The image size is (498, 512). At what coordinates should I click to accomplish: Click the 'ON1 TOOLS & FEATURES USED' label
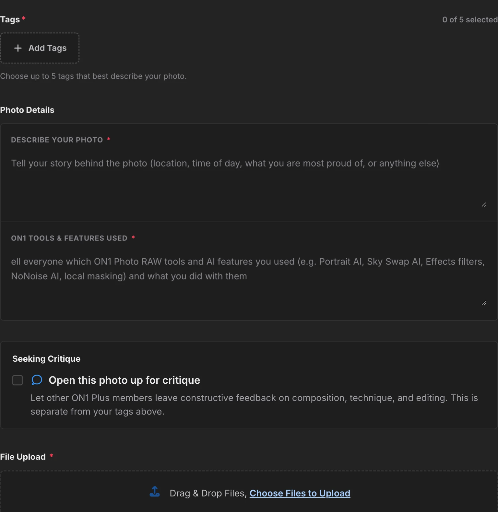pyautogui.click(x=69, y=238)
